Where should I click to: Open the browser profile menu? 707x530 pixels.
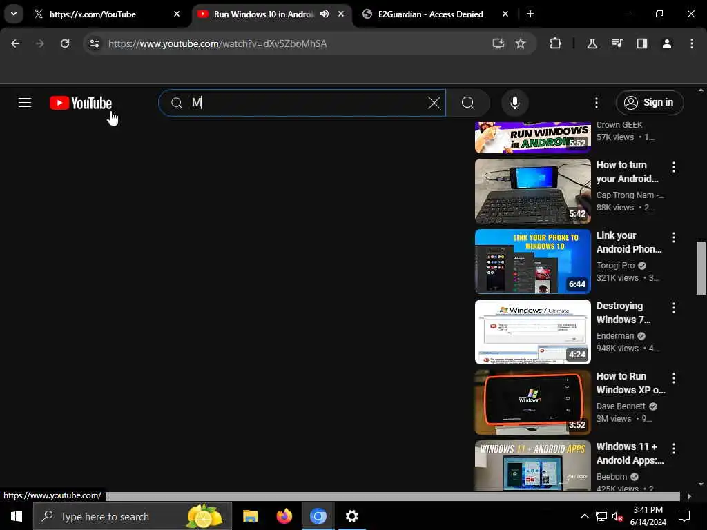(x=667, y=43)
